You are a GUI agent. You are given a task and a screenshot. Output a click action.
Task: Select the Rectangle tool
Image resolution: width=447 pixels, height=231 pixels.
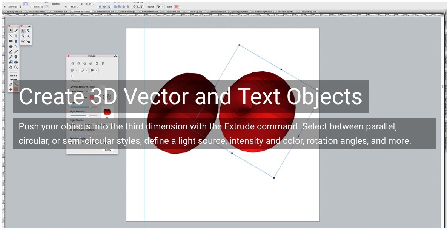tap(10, 41)
